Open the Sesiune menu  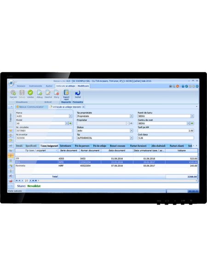(x=21, y=86)
